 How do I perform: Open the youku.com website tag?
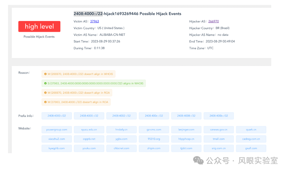89,148
